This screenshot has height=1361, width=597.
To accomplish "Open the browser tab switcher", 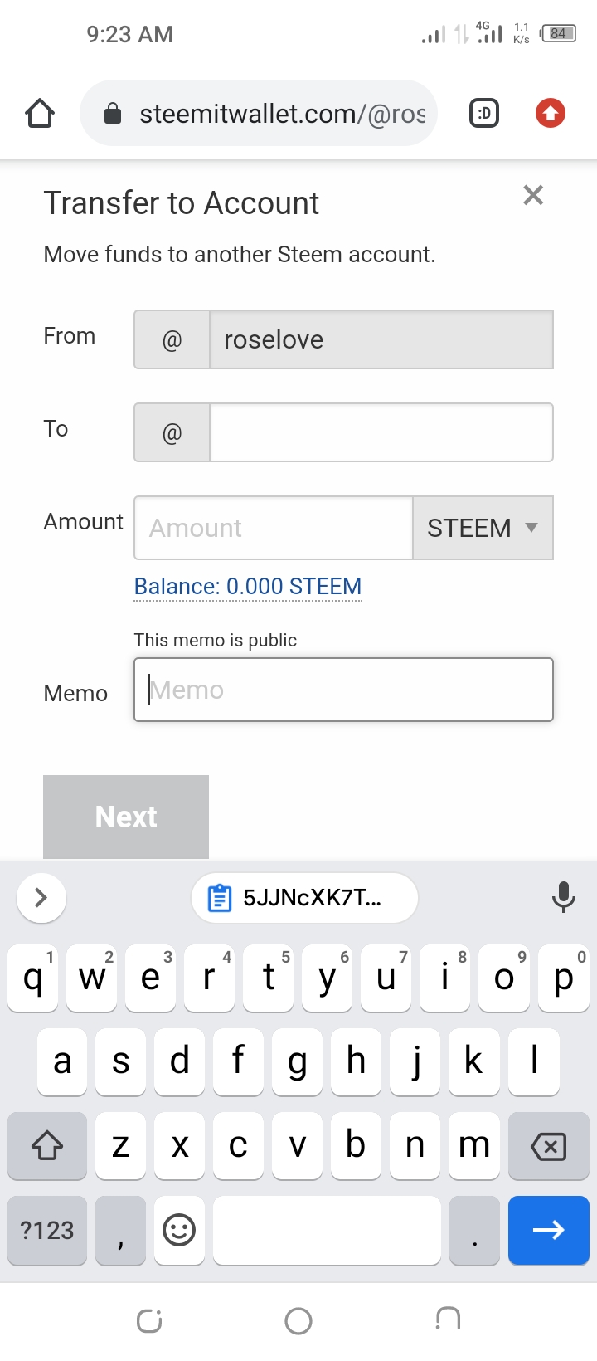I will [x=484, y=113].
